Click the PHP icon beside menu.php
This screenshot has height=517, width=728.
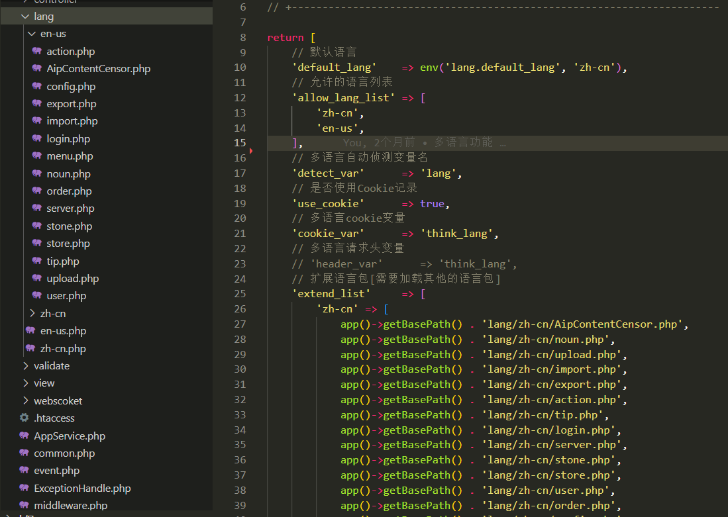coord(36,156)
